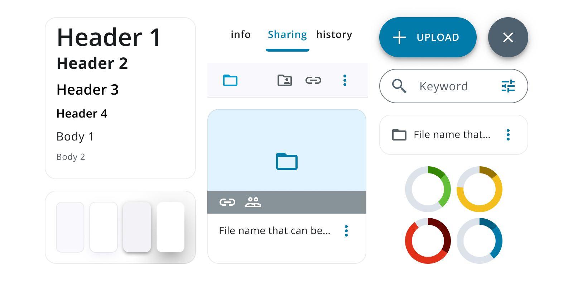Click link icon on gray card strip
The height and width of the screenshot is (281, 573).
(227, 203)
